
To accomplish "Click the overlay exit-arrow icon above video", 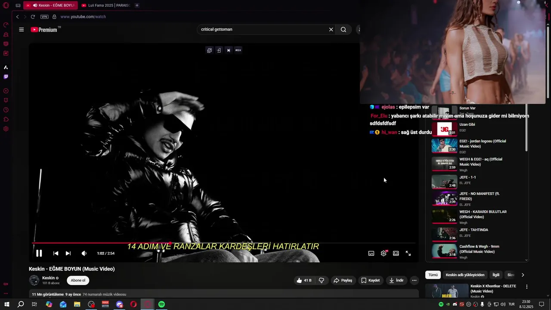I will [x=219, y=50].
